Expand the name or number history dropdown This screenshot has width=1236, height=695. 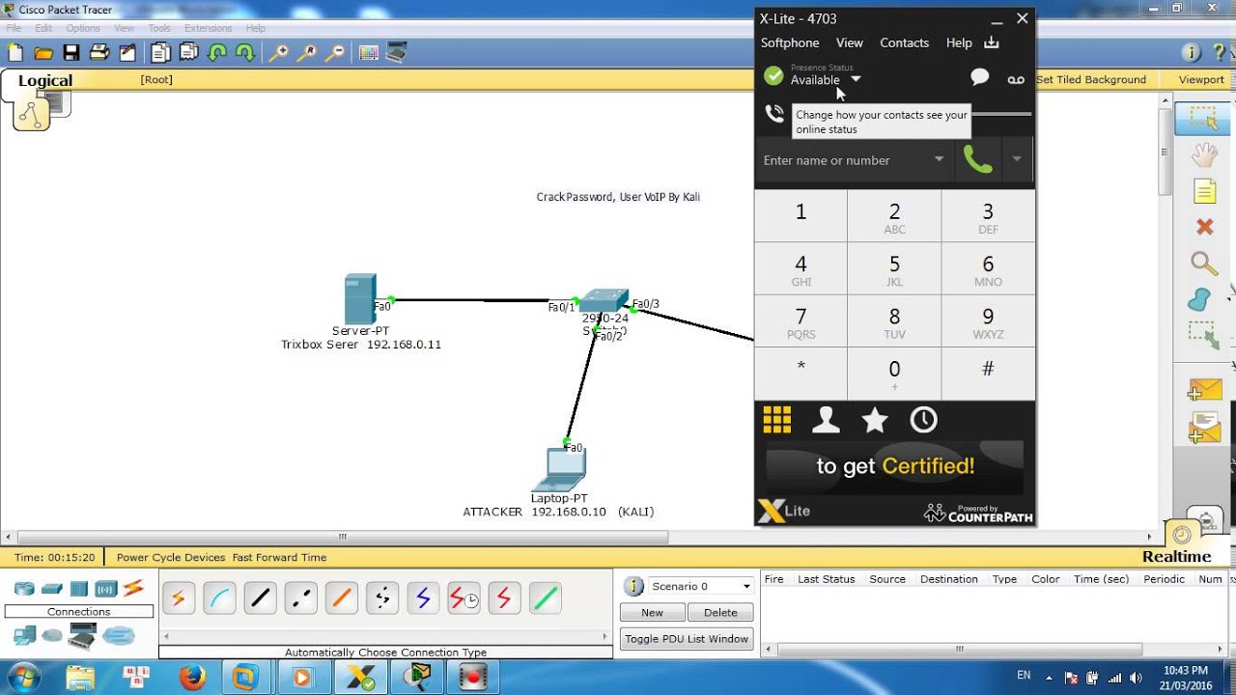939,159
